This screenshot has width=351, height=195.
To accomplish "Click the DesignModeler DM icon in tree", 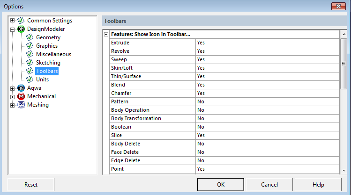I will point(21,29).
